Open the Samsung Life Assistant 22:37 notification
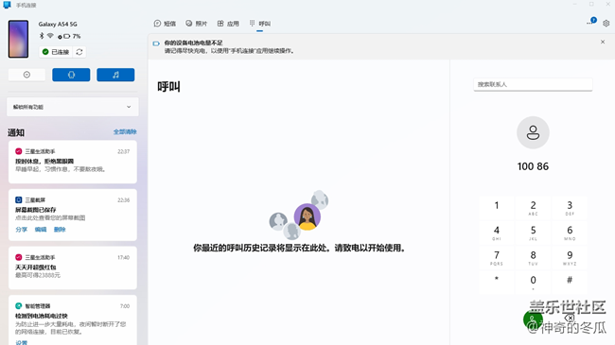615x345 pixels. pyautogui.click(x=73, y=162)
